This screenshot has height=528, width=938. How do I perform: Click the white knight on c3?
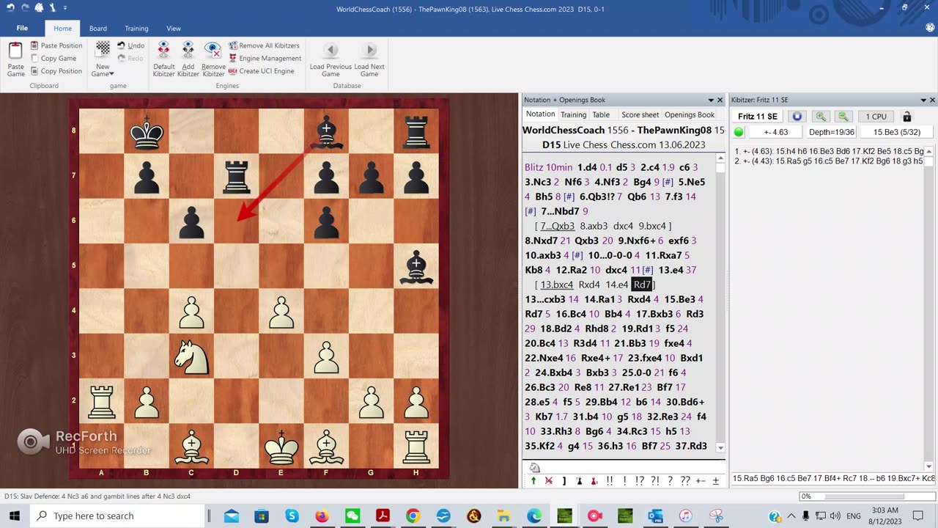coord(191,356)
